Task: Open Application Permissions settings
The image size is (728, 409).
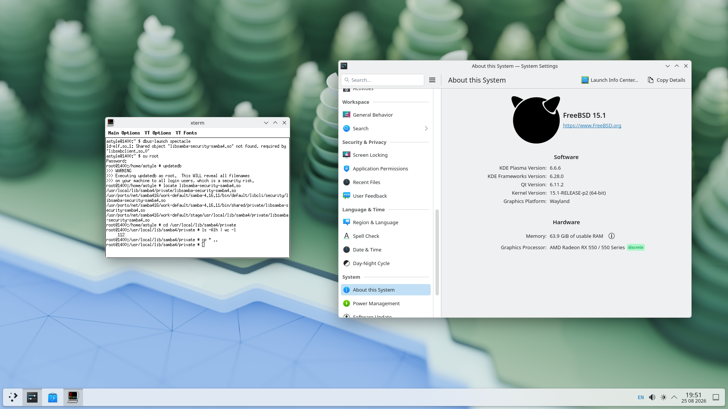Action: pyautogui.click(x=386, y=169)
